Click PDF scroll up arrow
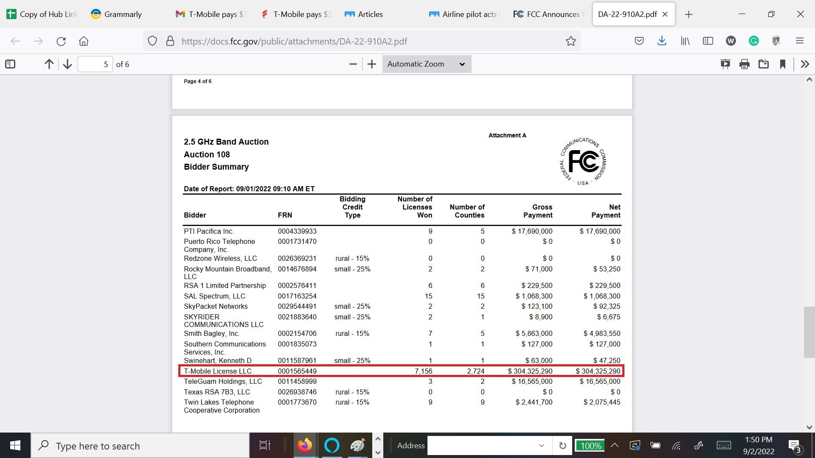Screen dimensions: 815x458 pos(809,80)
